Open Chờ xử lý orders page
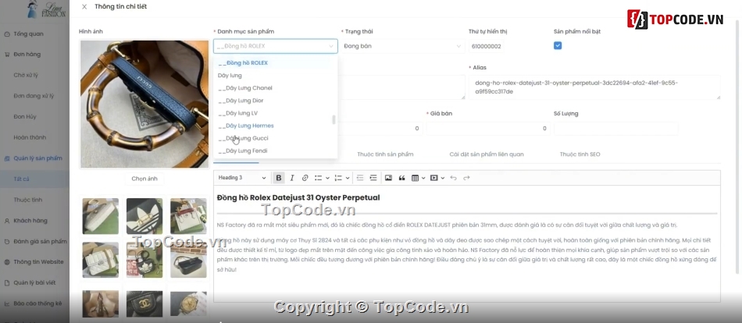742x323 pixels. (x=26, y=75)
